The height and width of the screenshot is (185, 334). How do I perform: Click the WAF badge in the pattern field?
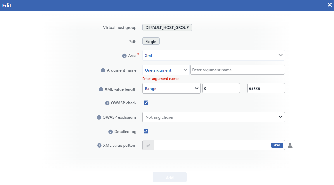pyautogui.click(x=277, y=145)
